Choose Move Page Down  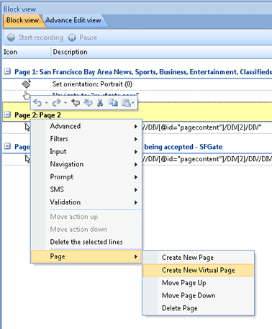tap(198, 296)
